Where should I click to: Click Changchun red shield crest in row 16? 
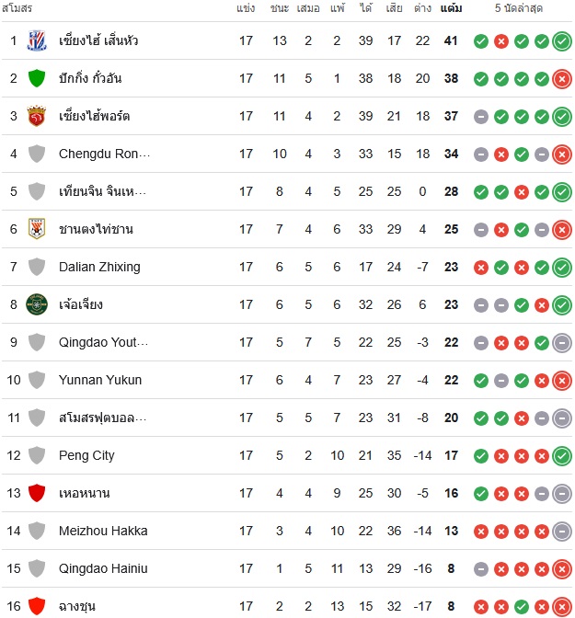click(37, 606)
